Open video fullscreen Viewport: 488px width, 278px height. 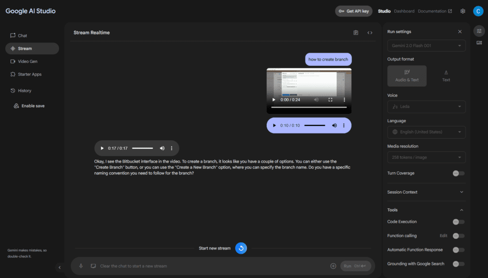pos(330,100)
